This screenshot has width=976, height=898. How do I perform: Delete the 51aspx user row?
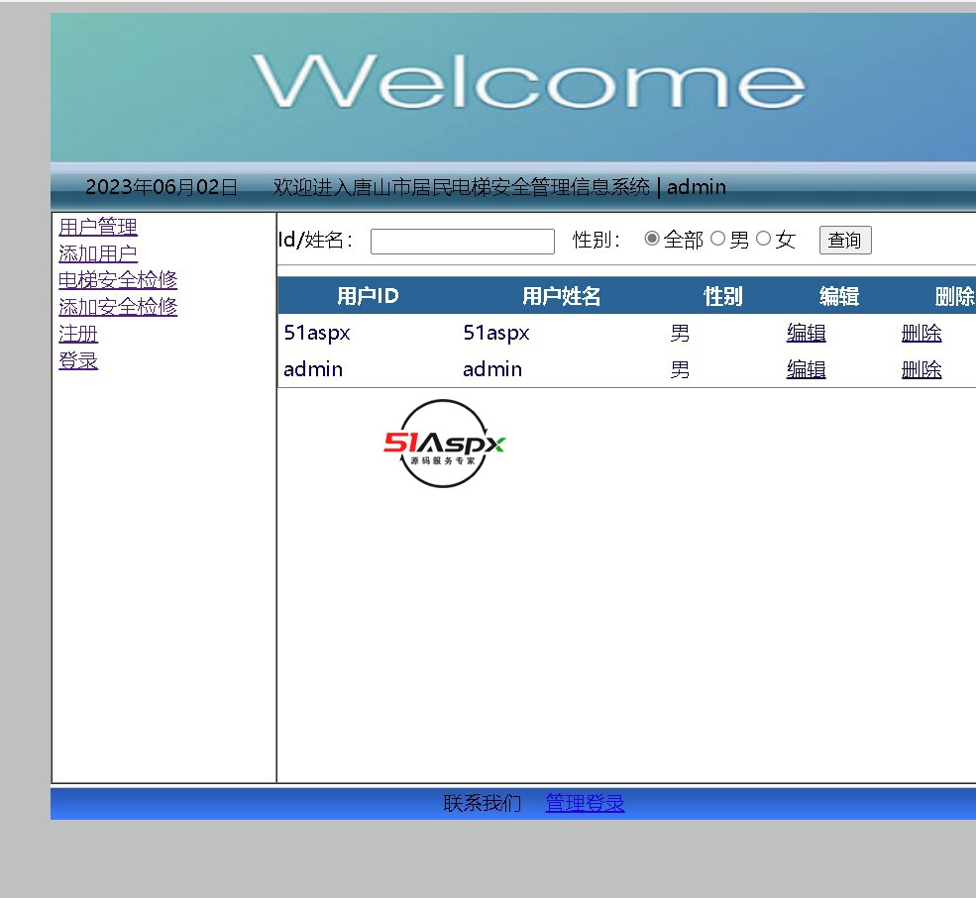(921, 334)
